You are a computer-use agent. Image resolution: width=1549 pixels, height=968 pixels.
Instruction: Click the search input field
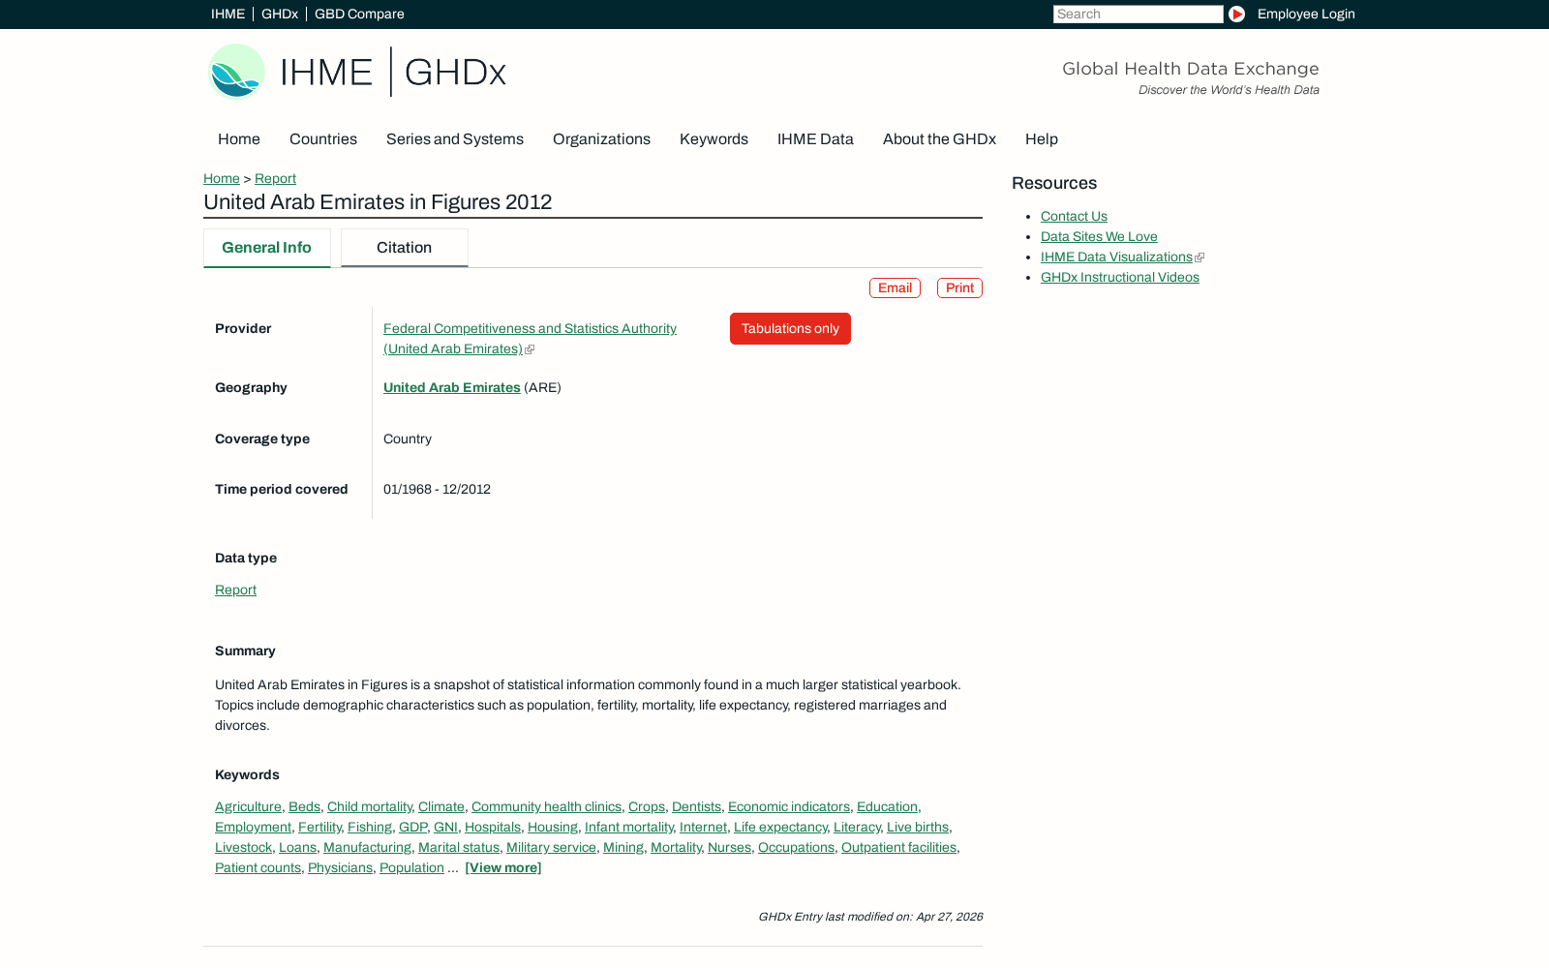click(x=1138, y=14)
